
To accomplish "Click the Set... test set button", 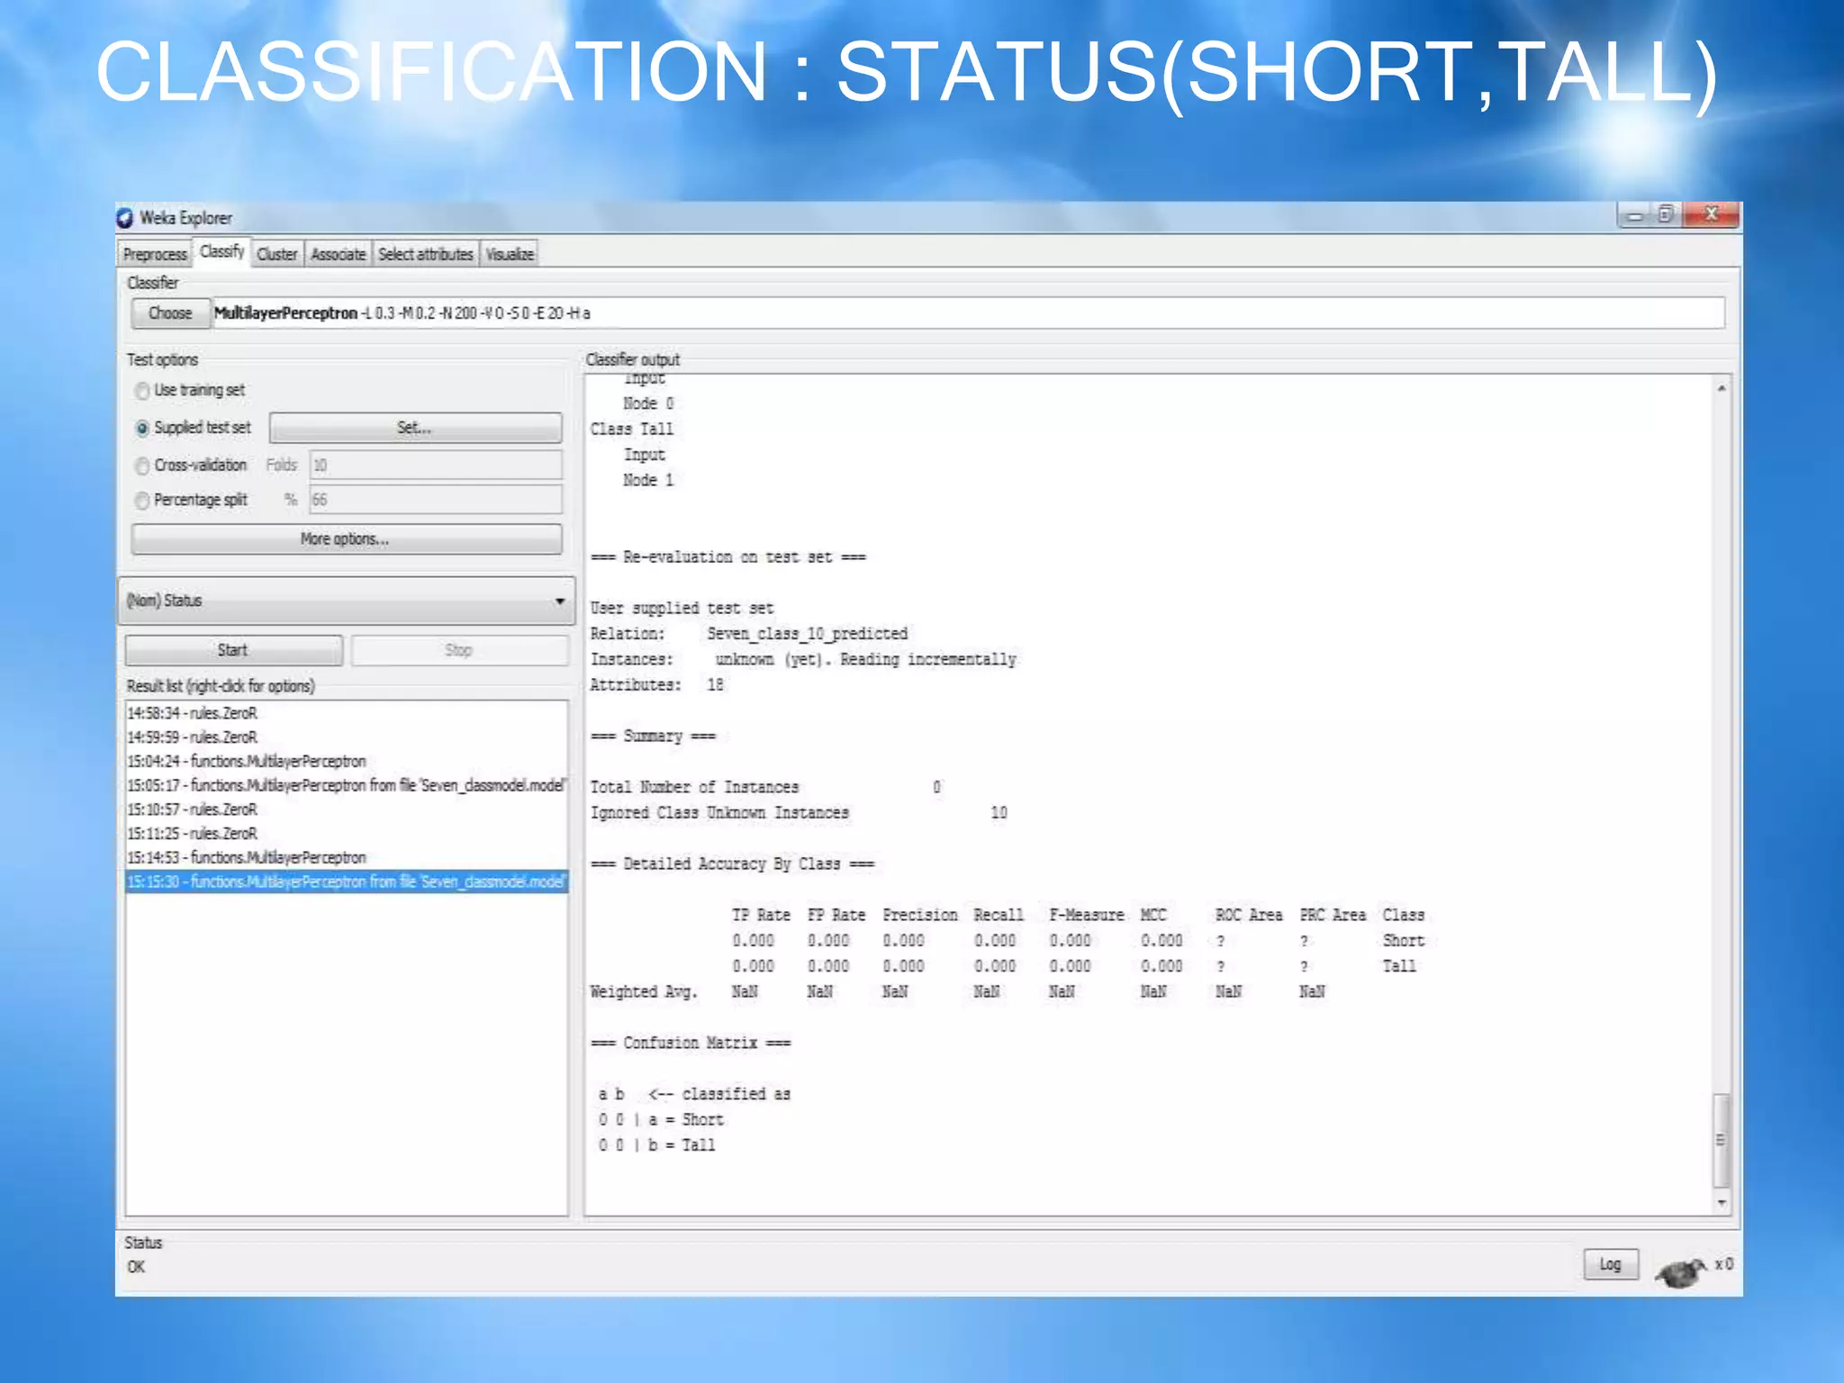I will [x=415, y=428].
